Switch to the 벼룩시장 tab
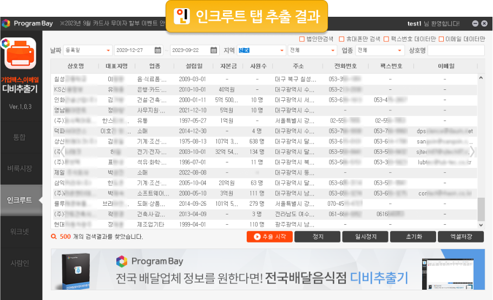The width and height of the screenshot is (493, 300). tap(19, 168)
